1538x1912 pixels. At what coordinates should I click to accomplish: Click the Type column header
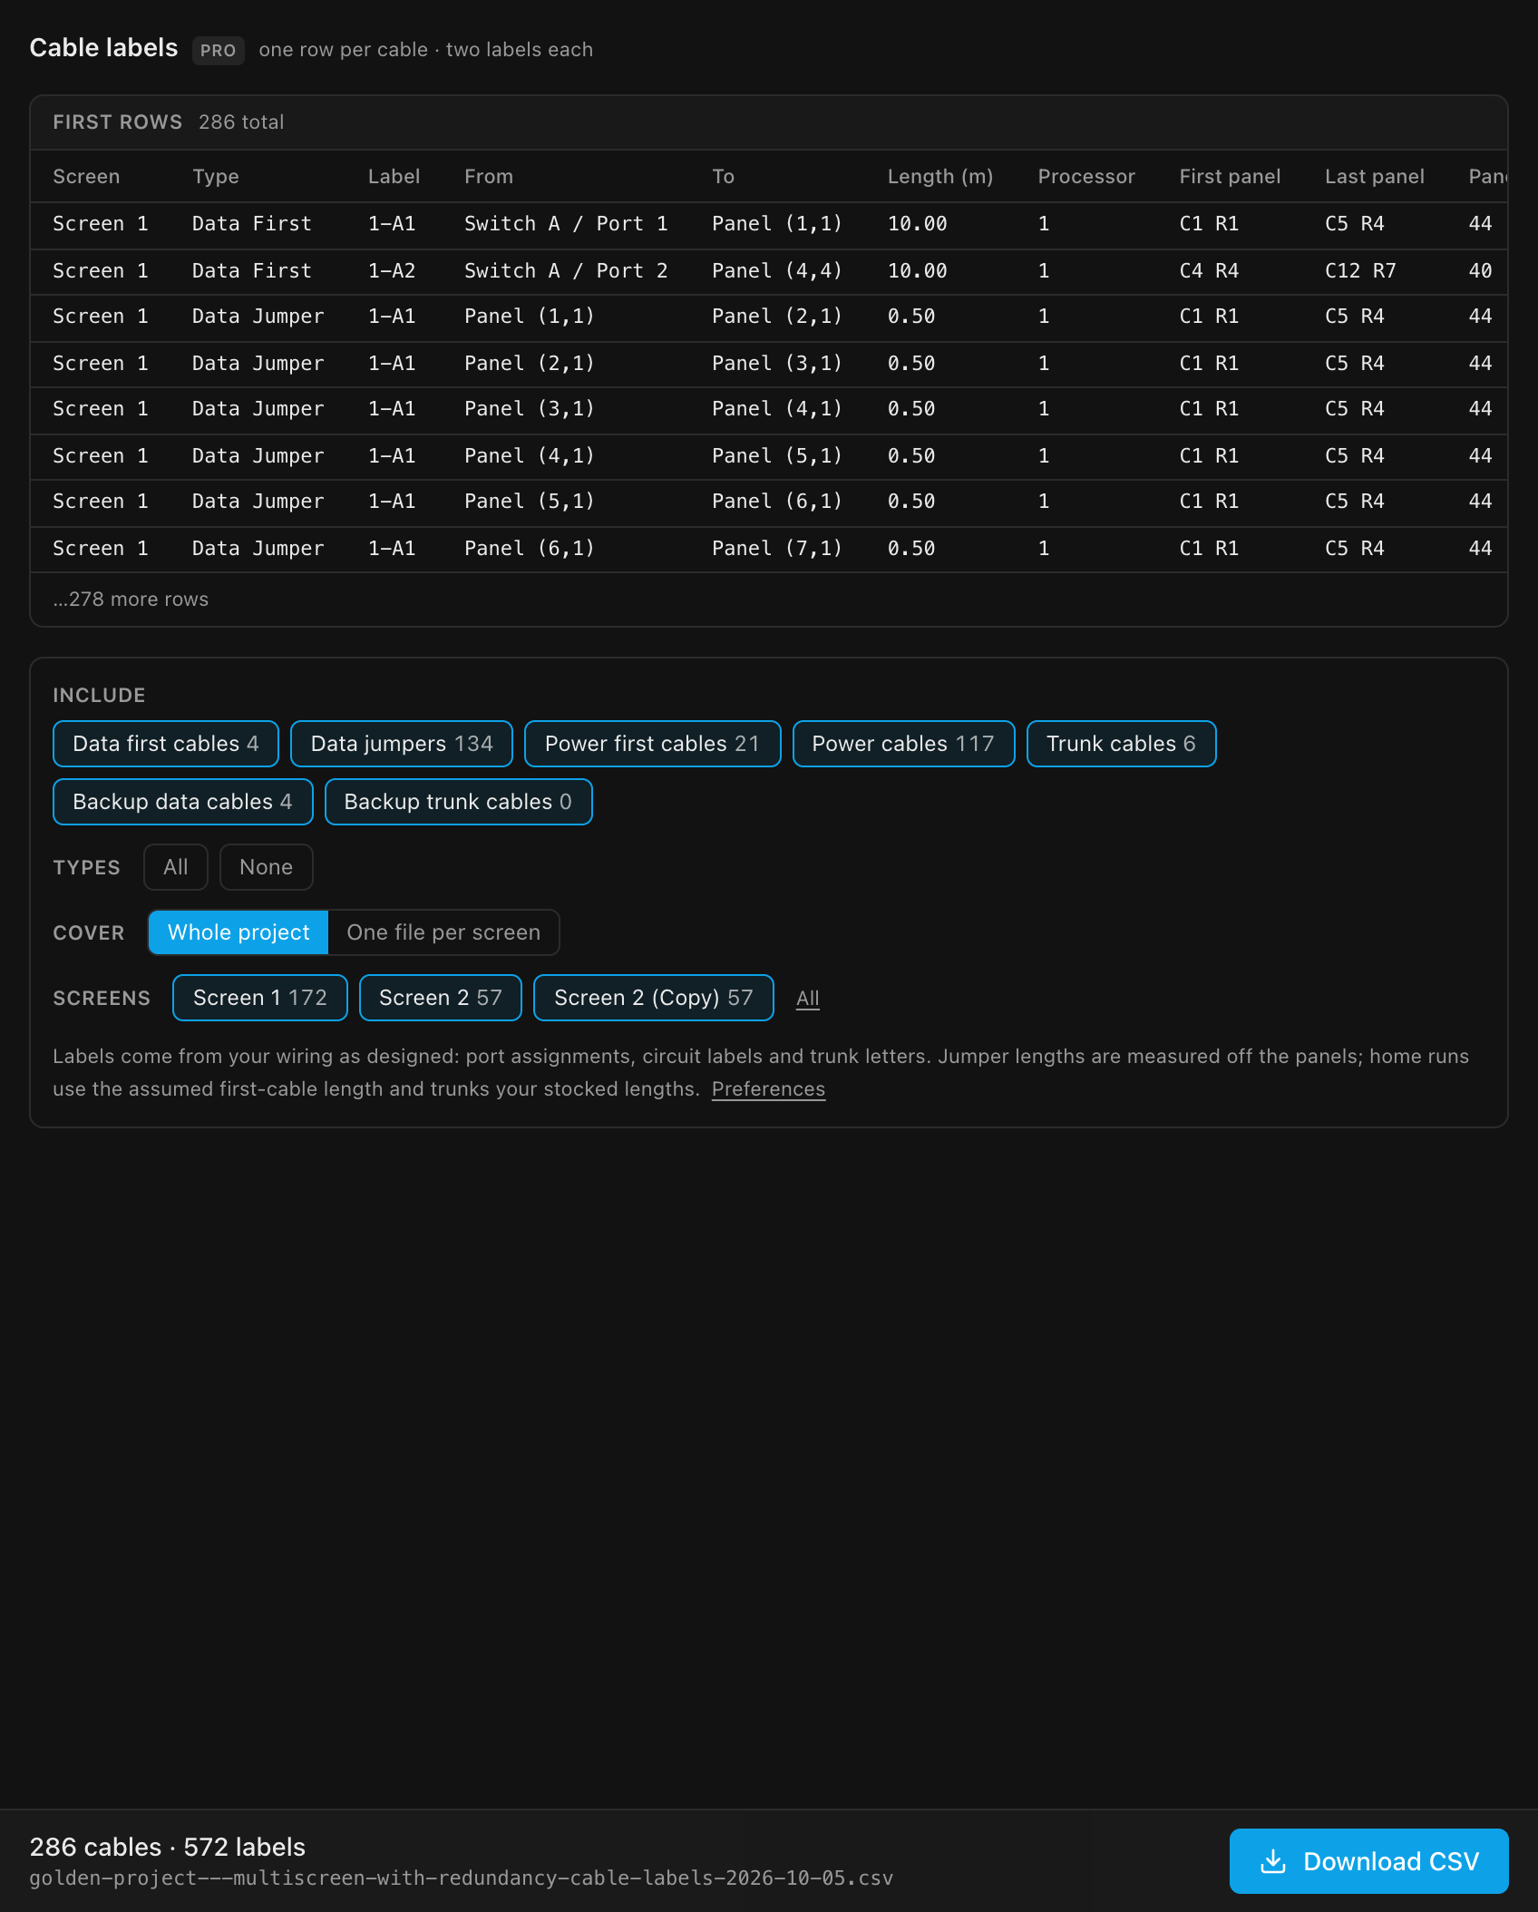coord(216,177)
